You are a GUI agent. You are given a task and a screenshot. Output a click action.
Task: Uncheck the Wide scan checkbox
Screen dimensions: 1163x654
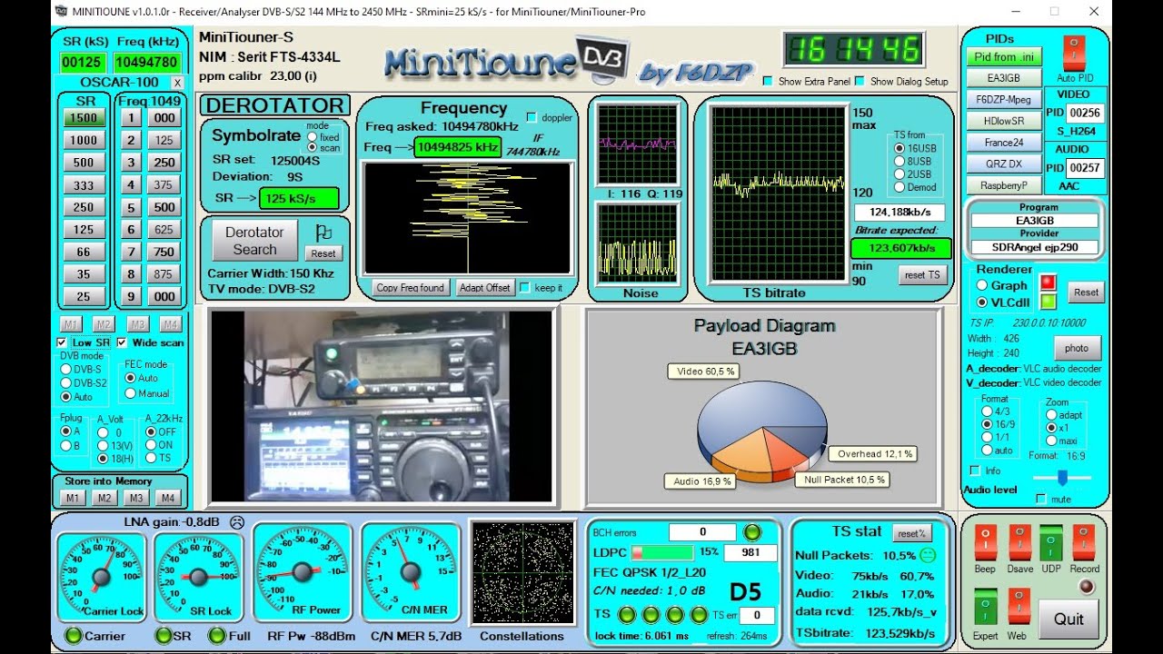click(122, 342)
